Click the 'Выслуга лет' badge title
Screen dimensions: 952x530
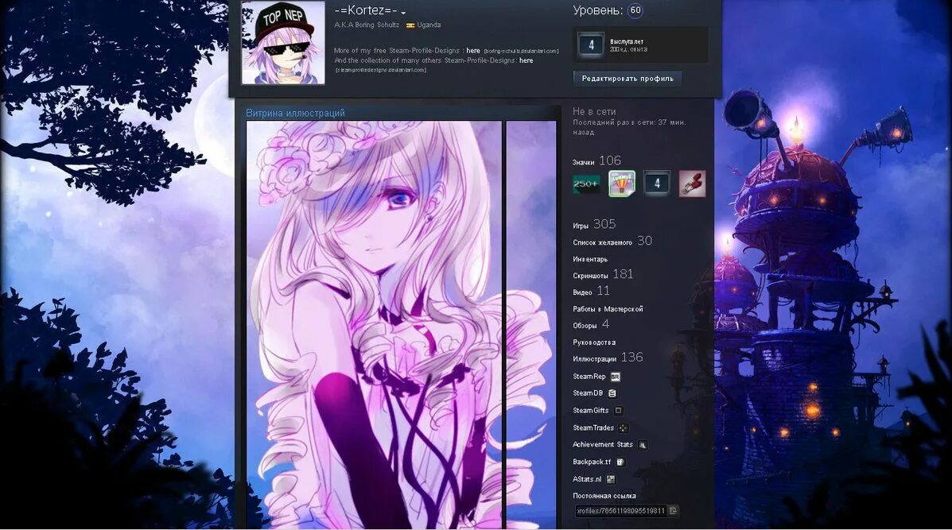[x=627, y=42]
